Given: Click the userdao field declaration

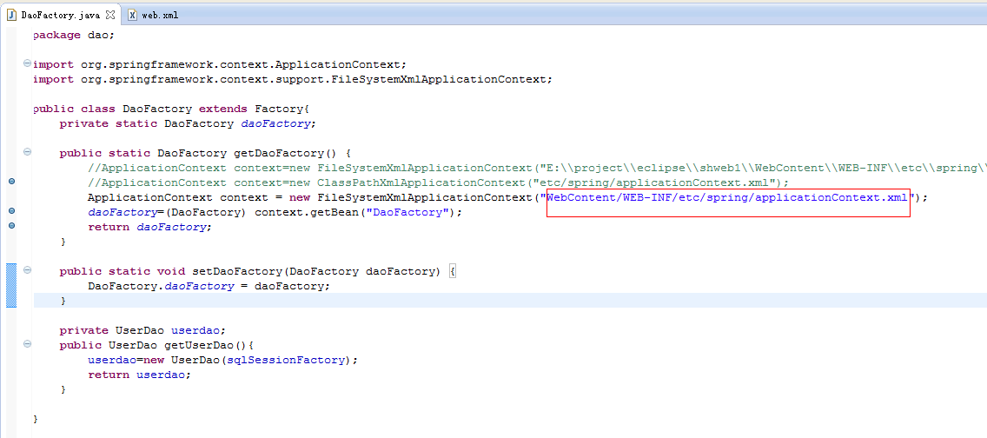Looking at the screenshot, I should [198, 330].
